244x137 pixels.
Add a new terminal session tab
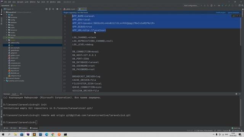(x=21, y=94)
